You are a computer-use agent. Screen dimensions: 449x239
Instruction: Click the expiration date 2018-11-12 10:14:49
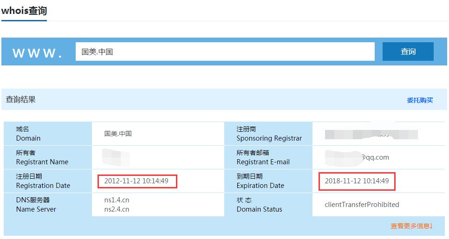tap(357, 181)
